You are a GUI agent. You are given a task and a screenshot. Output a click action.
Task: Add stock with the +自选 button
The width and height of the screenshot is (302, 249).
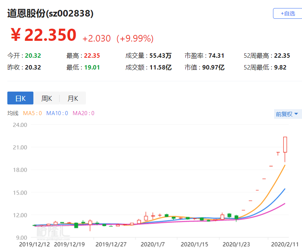click(288, 14)
